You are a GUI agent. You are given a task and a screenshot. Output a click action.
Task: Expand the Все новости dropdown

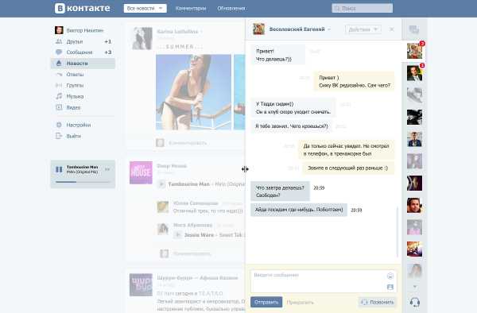pyautogui.click(x=145, y=8)
